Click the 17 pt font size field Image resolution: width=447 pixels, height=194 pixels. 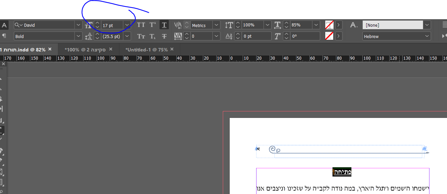tap(112, 25)
